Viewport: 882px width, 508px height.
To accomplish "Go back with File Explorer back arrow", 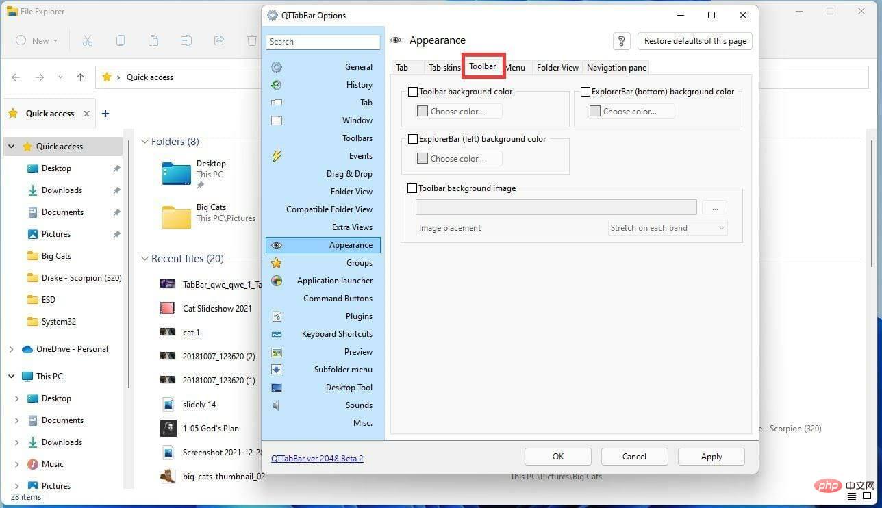I will (16, 77).
